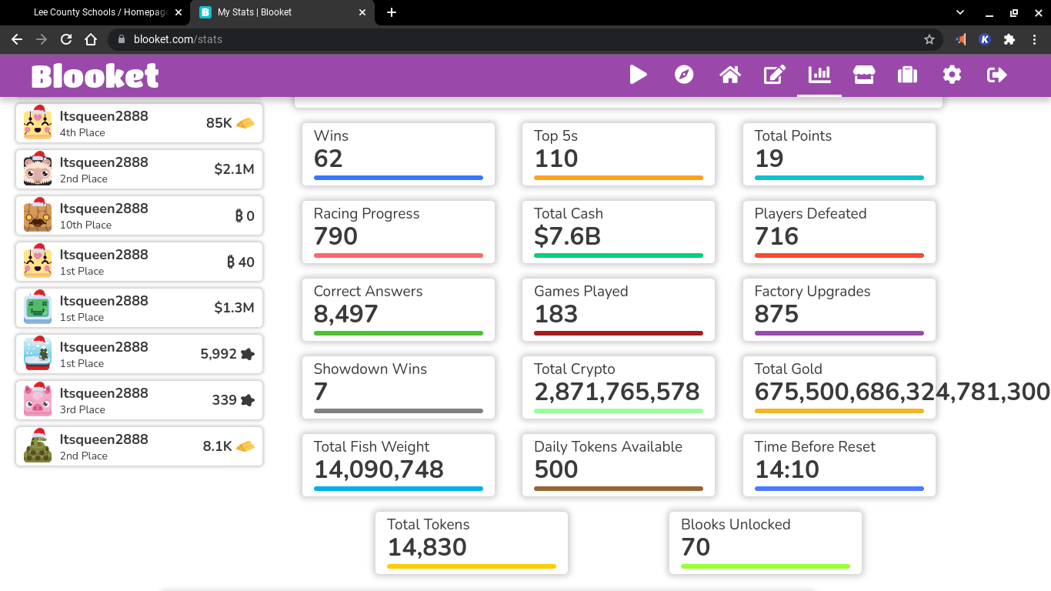Viewport: 1051px width, 591px height.
Task: Open the Market store icon
Action: click(x=864, y=75)
